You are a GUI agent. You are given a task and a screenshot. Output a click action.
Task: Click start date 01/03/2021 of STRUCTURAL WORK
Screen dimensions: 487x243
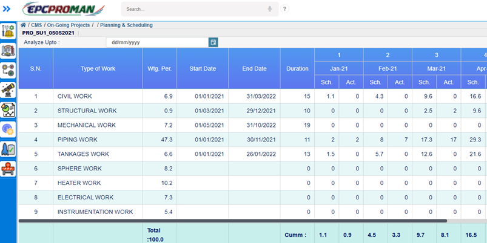pyautogui.click(x=209, y=111)
